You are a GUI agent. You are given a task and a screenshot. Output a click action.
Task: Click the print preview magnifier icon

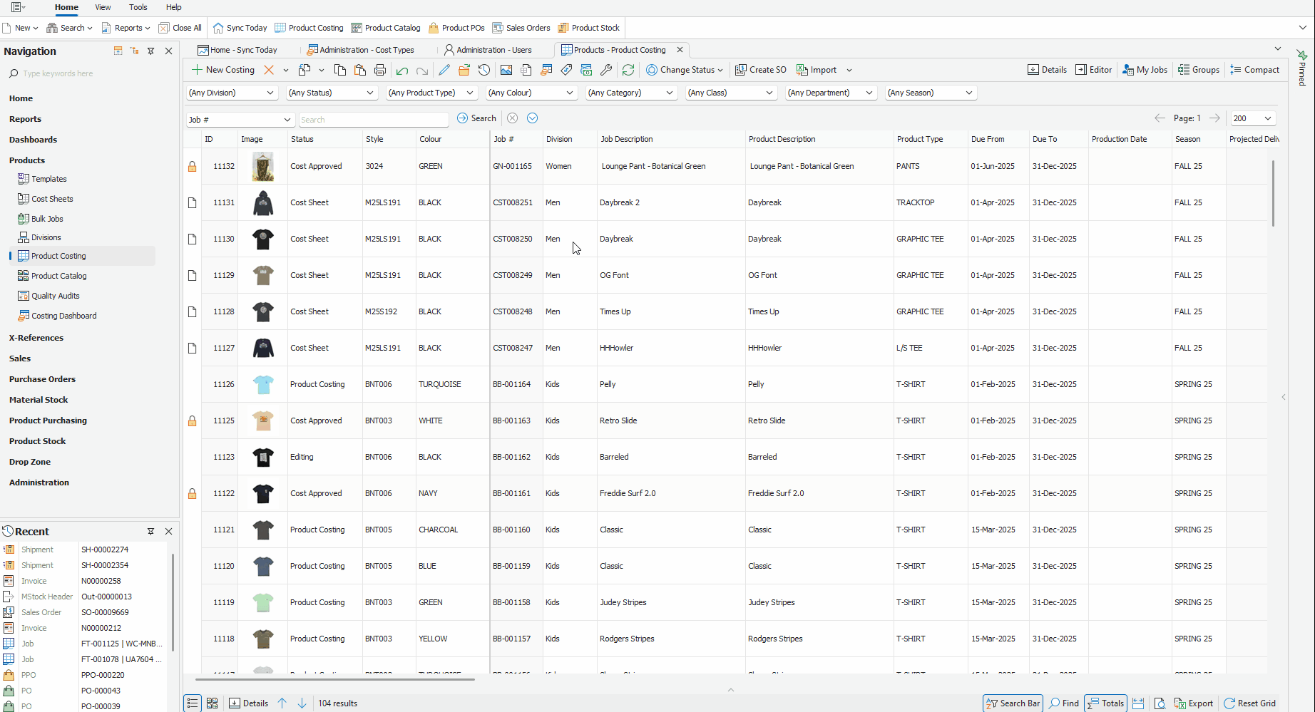coord(1160,703)
